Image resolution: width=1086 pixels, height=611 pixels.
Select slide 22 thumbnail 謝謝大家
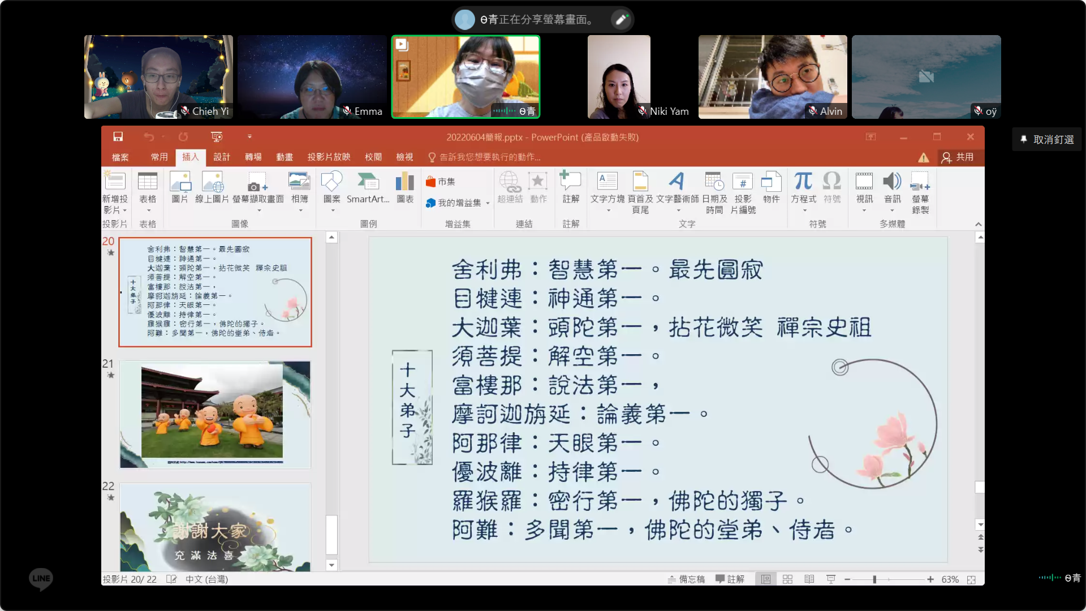tap(215, 527)
